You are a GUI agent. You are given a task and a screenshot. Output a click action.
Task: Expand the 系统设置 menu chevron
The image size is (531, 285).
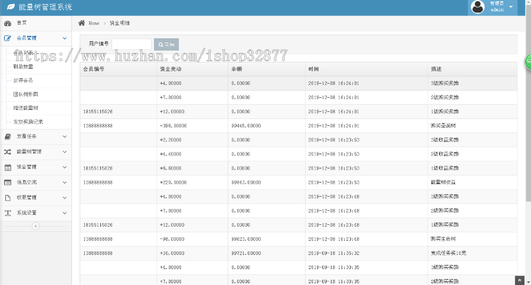tap(64, 213)
